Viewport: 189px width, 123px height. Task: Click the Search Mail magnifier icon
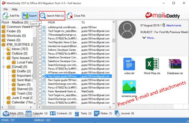click(x=43, y=16)
